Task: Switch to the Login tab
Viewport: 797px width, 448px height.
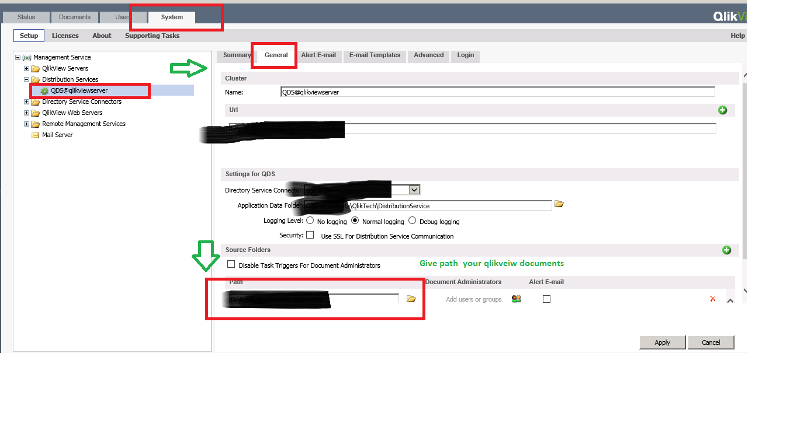Action: click(466, 55)
